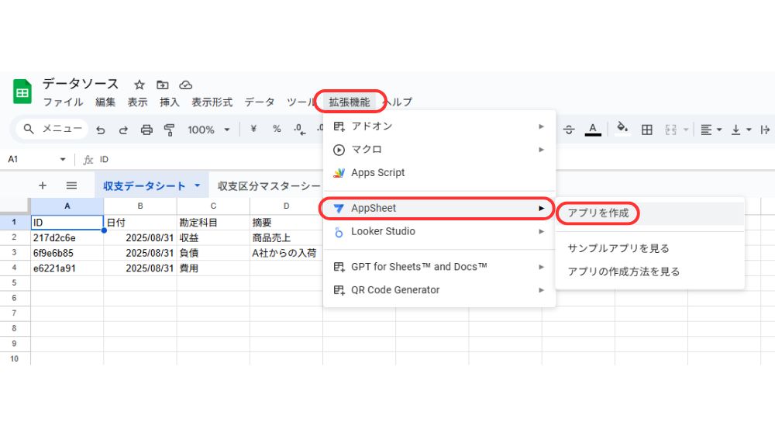
Task: Click the cloud save status icon
Action: pos(185,85)
